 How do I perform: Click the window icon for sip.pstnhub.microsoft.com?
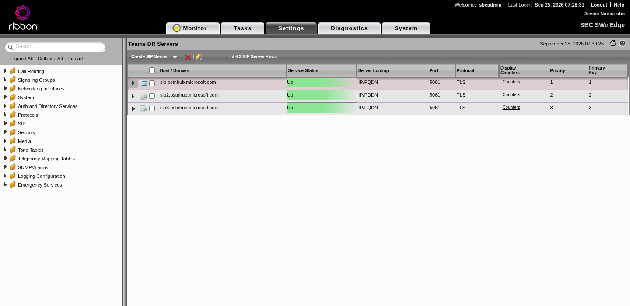[x=143, y=83]
